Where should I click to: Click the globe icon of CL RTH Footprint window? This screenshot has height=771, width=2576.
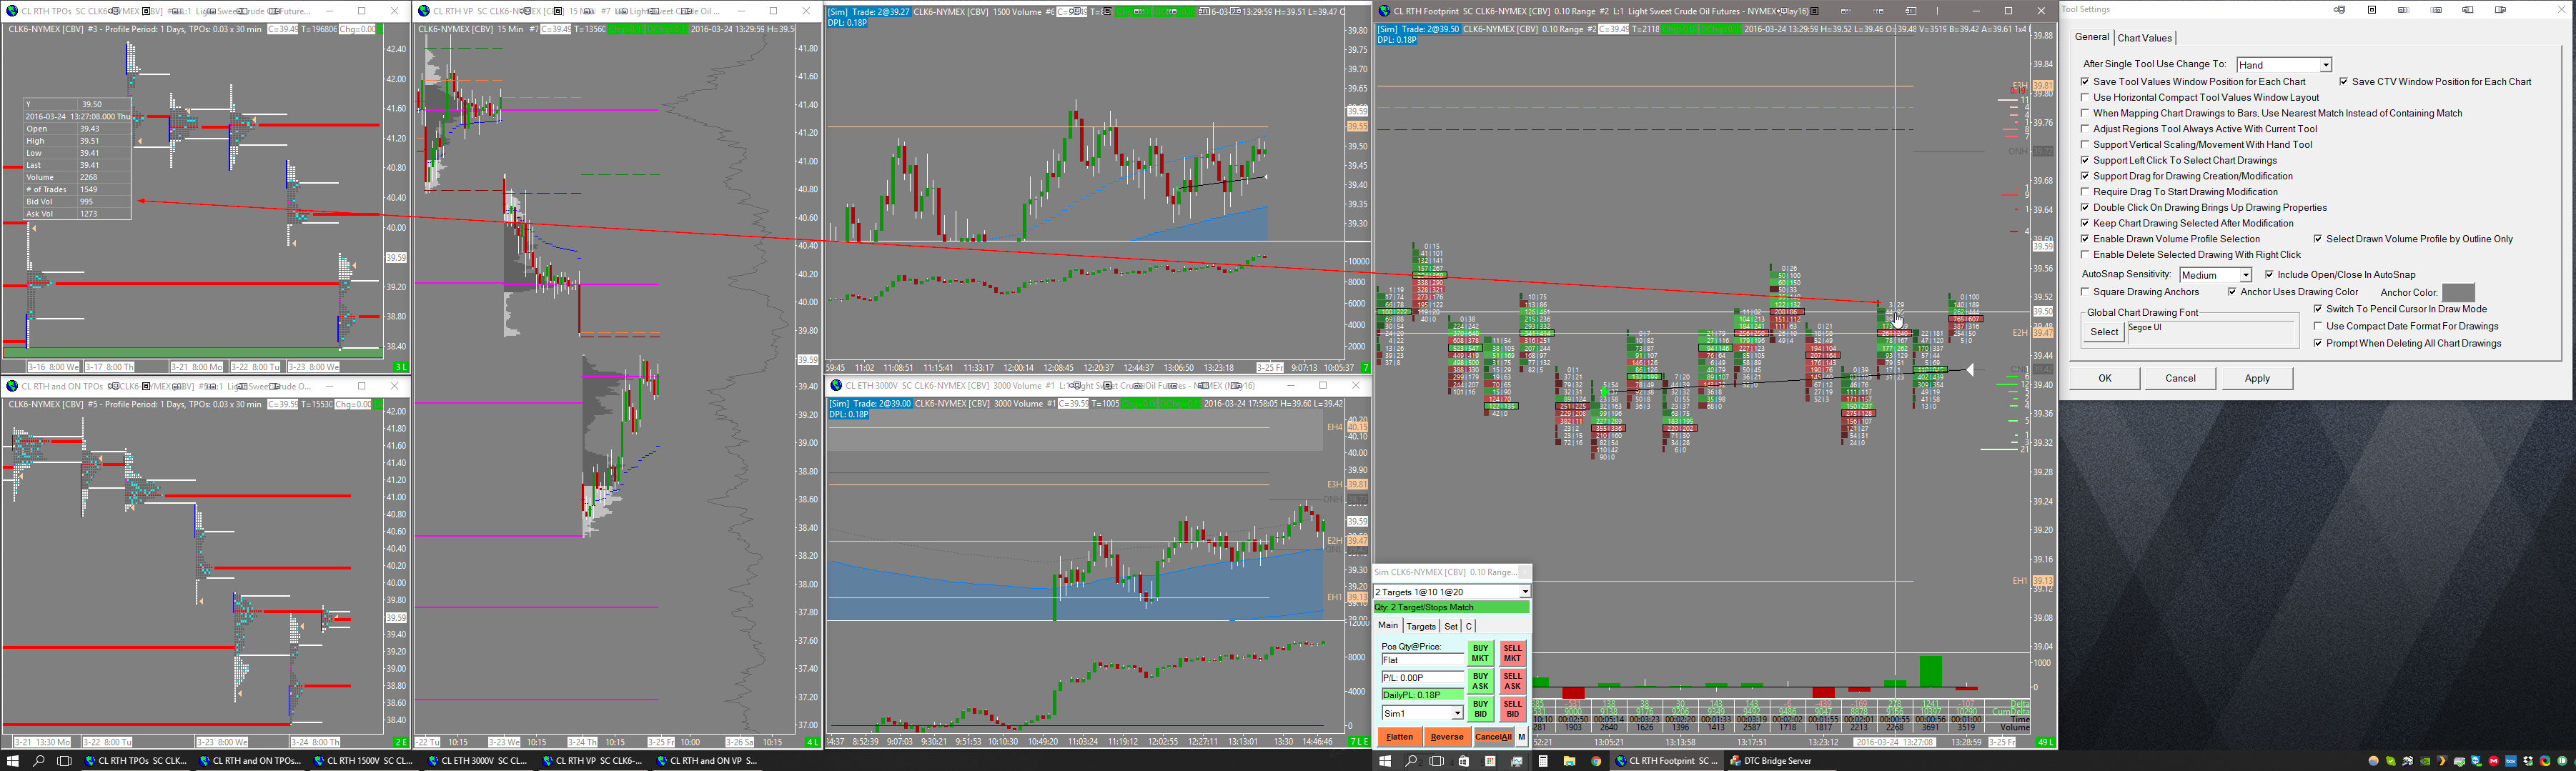1385,11
